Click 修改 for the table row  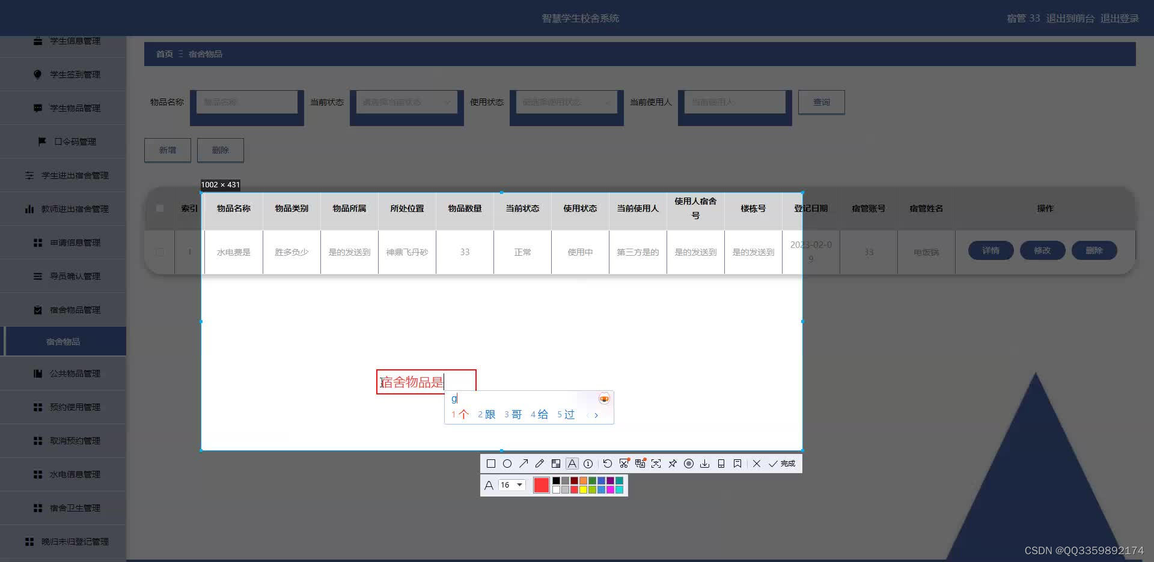[1043, 250]
